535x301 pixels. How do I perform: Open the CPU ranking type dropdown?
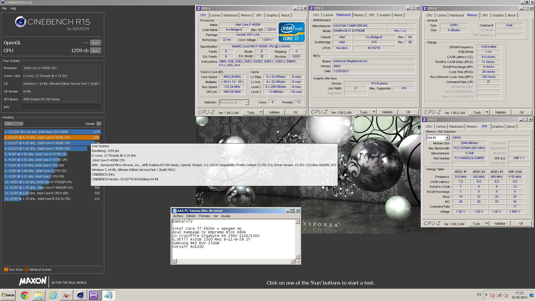pos(13,124)
